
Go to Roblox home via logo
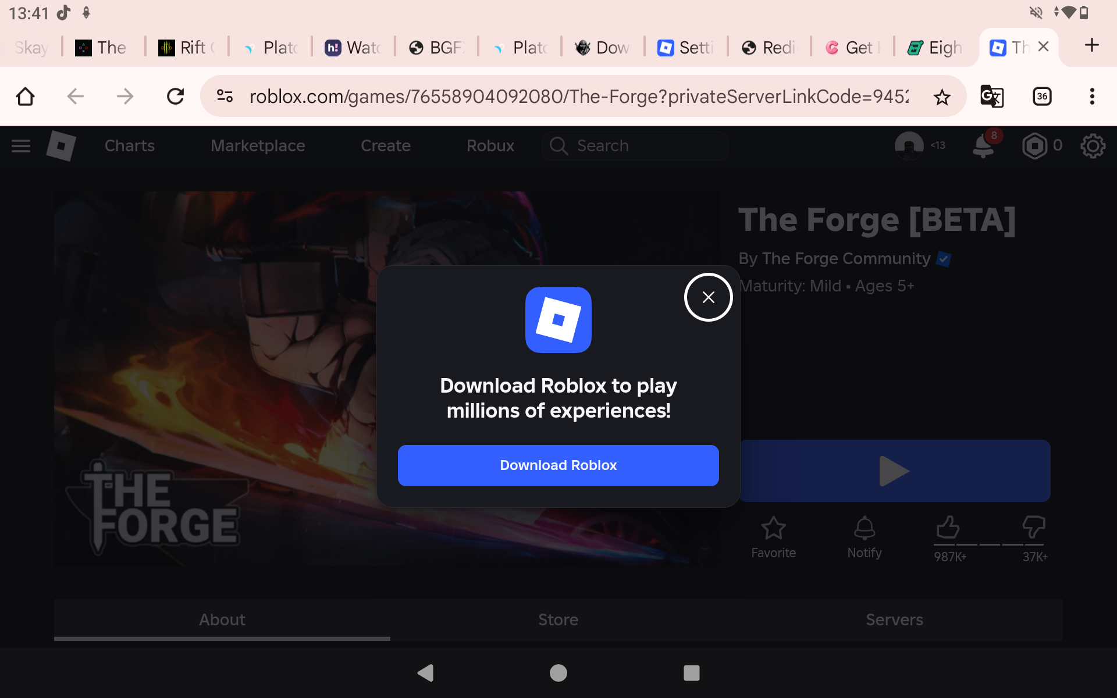pyautogui.click(x=61, y=145)
